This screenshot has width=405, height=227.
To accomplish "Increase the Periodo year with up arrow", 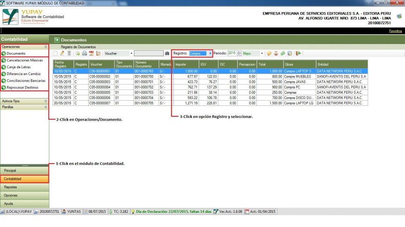I will pyautogui.click(x=239, y=52).
